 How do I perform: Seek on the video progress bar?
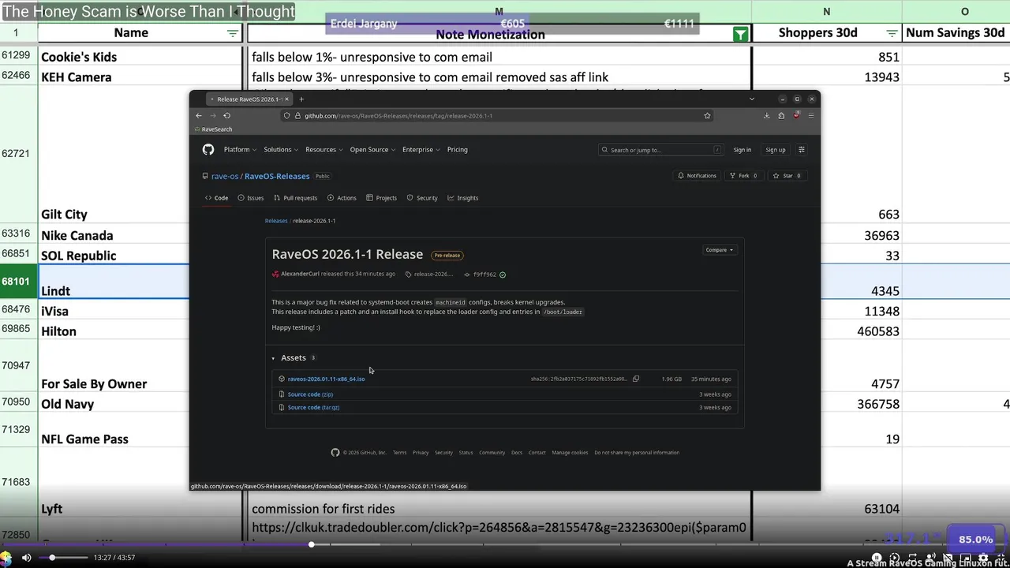[x=505, y=544]
